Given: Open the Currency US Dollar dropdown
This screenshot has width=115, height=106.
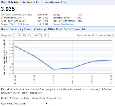Looking at the screenshot, I should (31, 104).
